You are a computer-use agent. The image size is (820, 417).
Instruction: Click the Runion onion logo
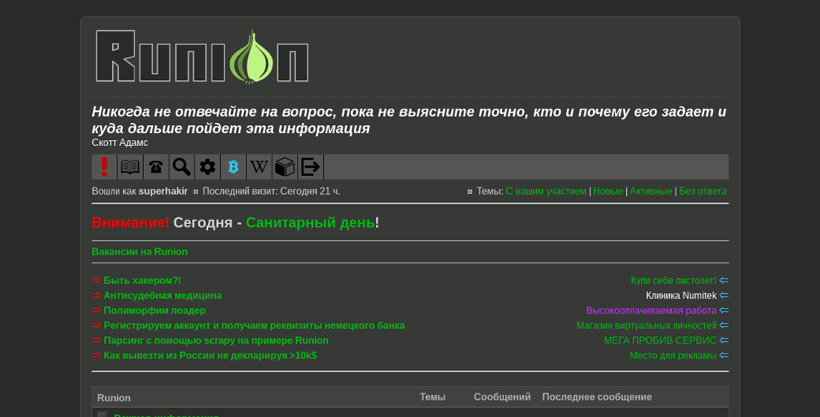pos(202,57)
